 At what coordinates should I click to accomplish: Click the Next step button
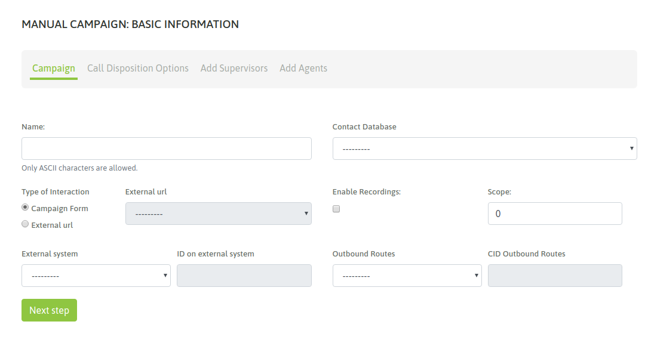(49, 310)
